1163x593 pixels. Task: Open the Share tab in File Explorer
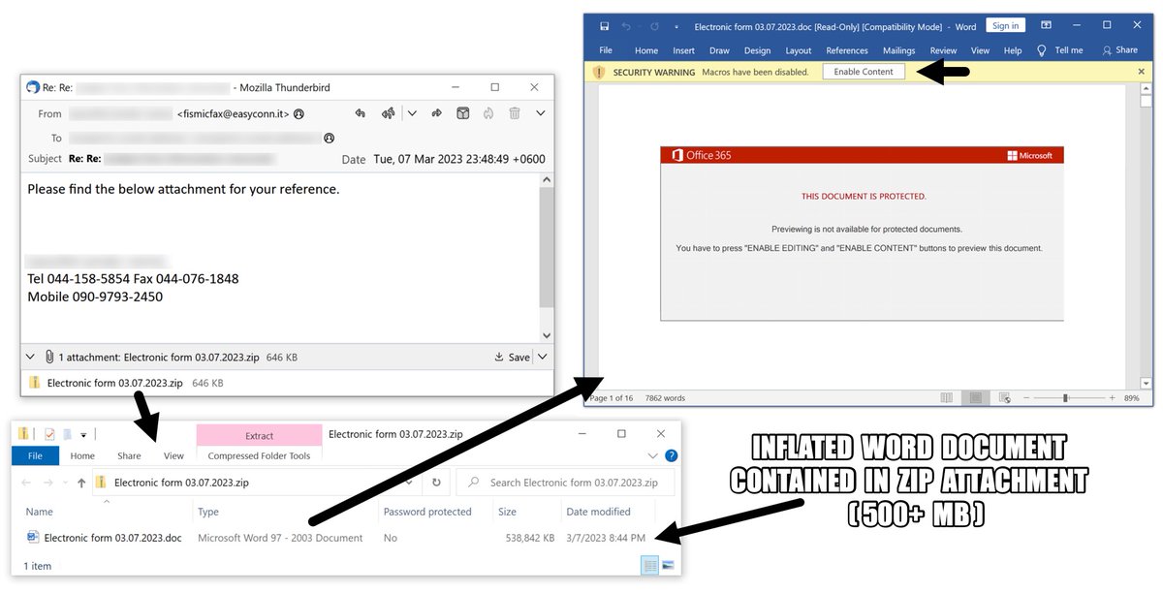(x=129, y=455)
